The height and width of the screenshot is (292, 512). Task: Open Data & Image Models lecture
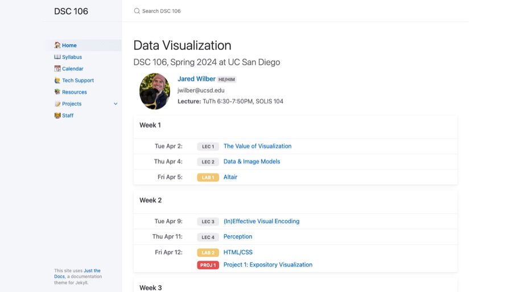(x=252, y=162)
